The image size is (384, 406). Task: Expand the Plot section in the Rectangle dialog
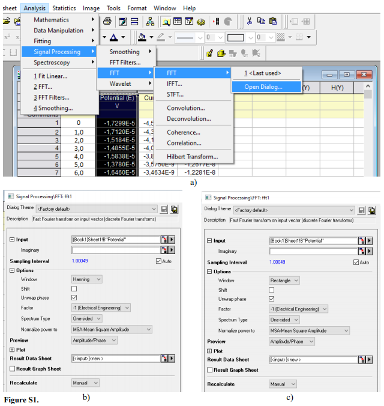pyautogui.click(x=209, y=351)
